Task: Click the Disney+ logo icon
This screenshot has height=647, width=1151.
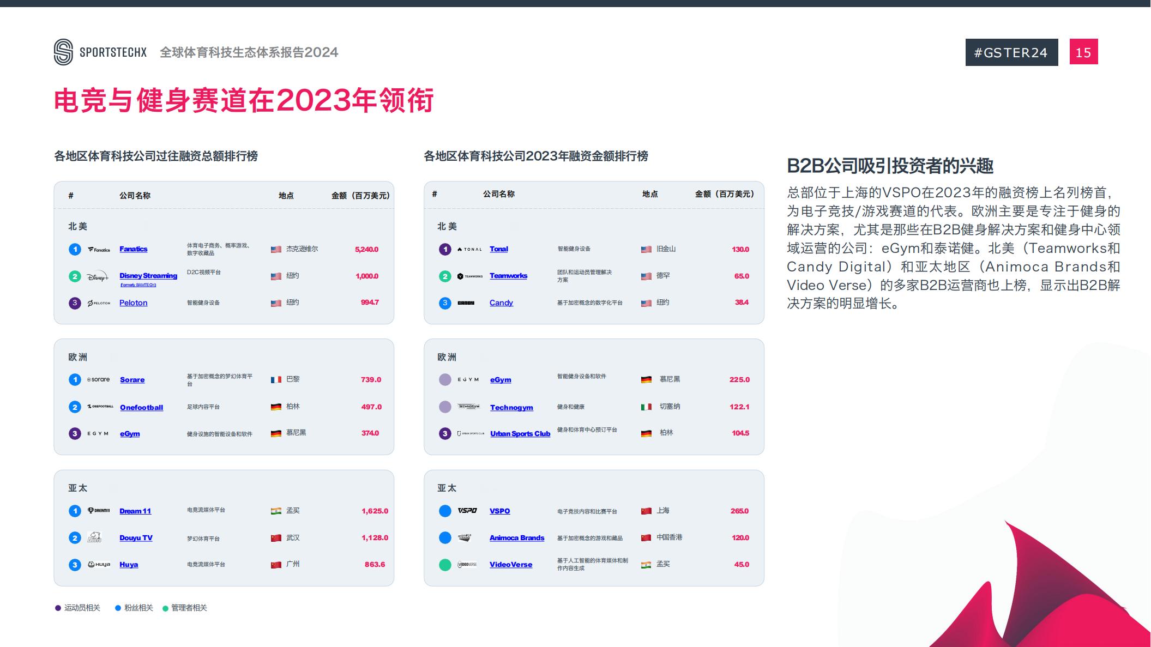Action: (x=98, y=276)
